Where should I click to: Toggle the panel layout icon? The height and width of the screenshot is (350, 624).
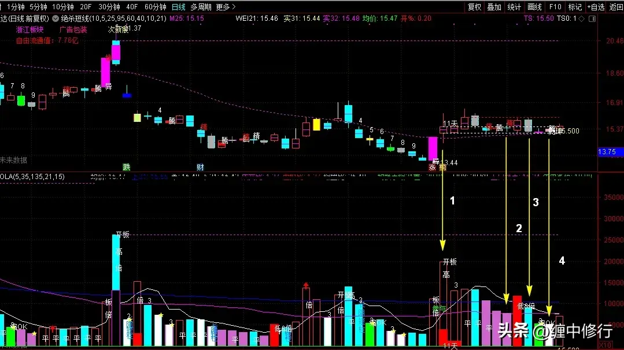click(x=592, y=18)
